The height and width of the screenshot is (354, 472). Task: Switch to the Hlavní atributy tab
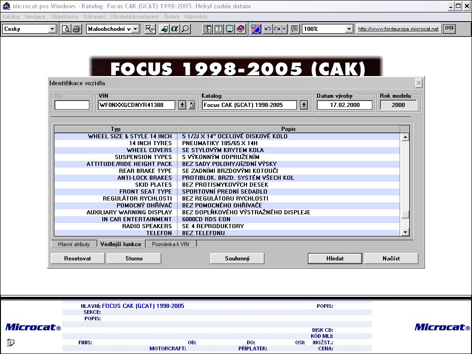[x=74, y=244]
